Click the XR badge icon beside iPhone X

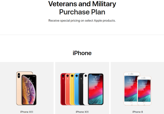(x=87, y=112)
